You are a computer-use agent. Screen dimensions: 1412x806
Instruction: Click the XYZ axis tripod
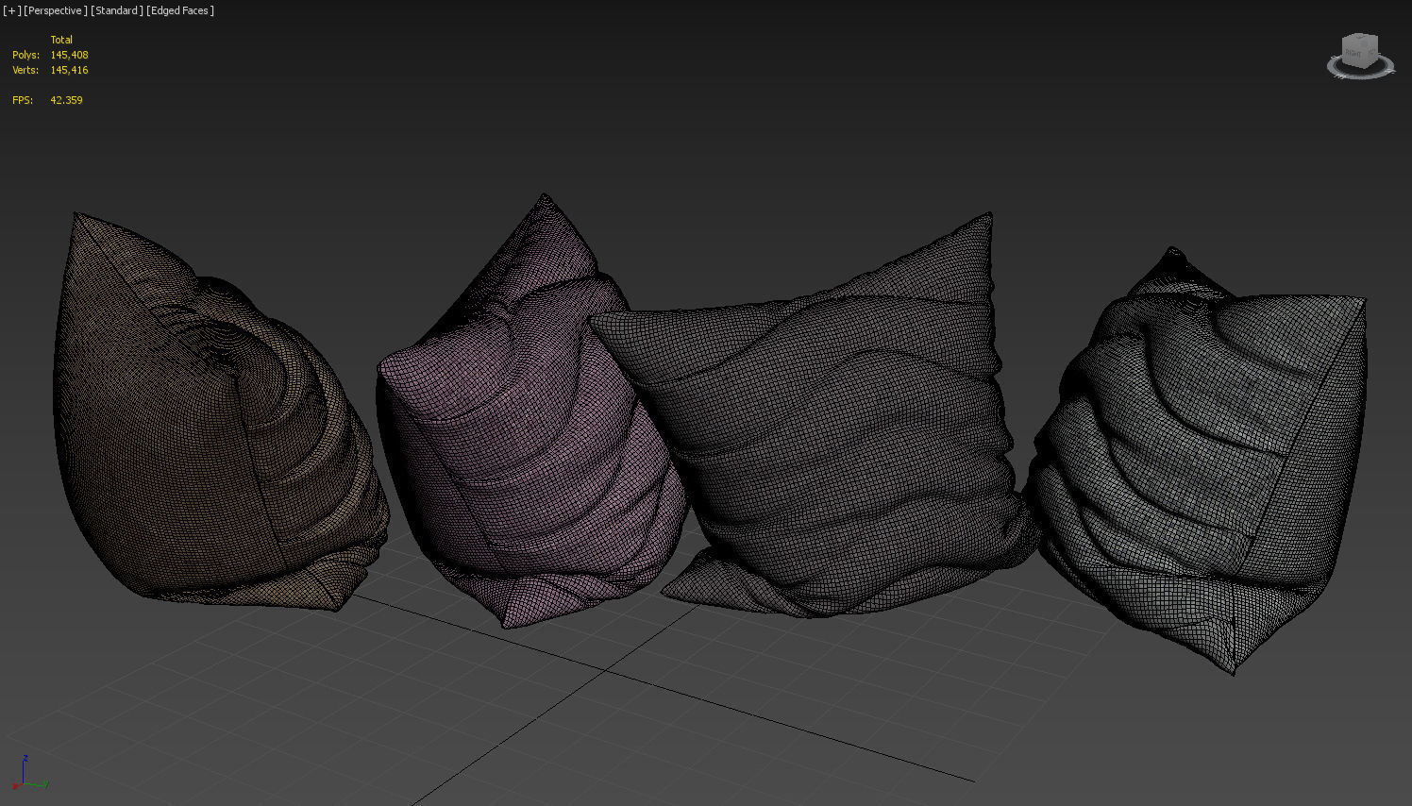(x=28, y=774)
